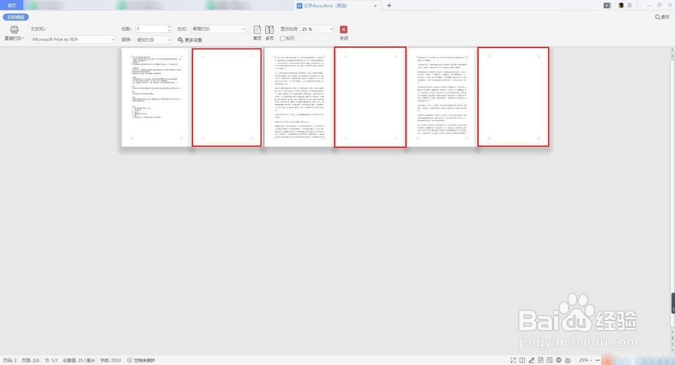675x365 pixels.
Task: Click the page layout view icon
Action: (x=541, y=360)
